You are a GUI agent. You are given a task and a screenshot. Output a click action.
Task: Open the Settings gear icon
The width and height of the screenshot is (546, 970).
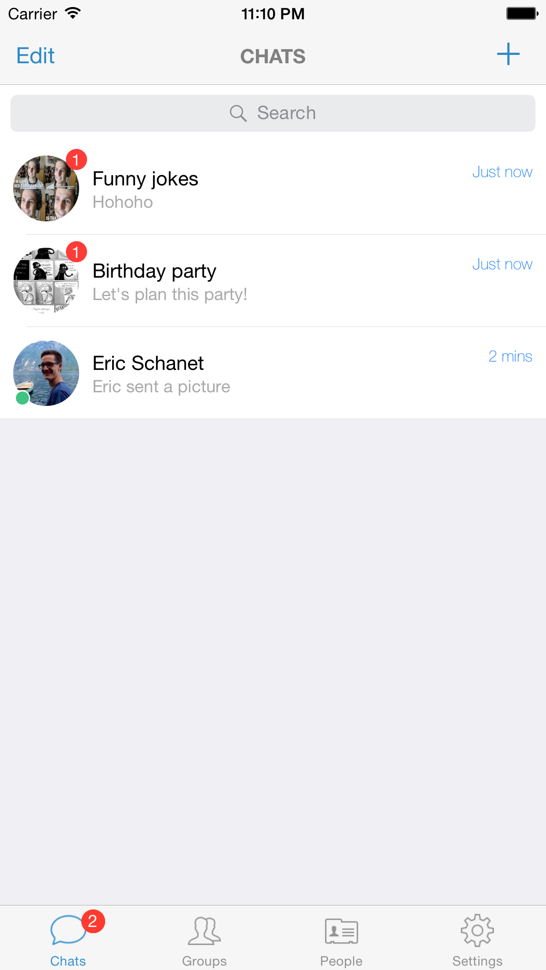[477, 930]
